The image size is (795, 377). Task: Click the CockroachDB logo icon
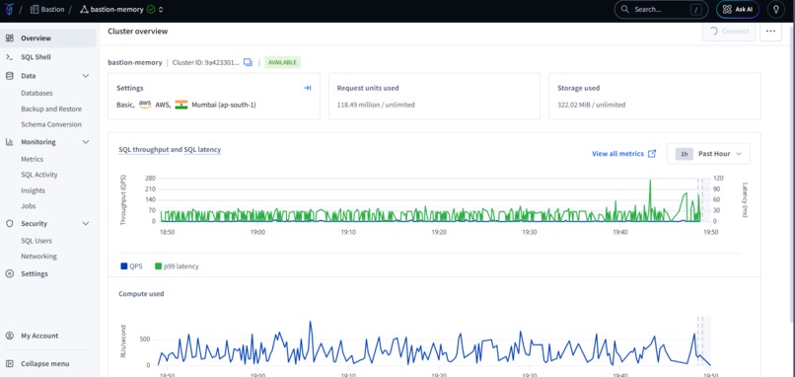[x=9, y=9]
